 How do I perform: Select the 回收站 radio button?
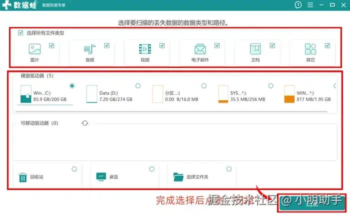point(74,169)
